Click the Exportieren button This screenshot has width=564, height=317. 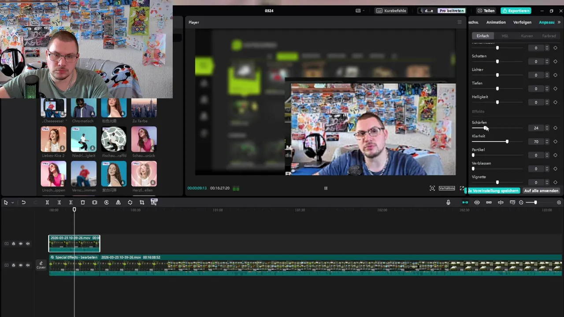(x=516, y=11)
